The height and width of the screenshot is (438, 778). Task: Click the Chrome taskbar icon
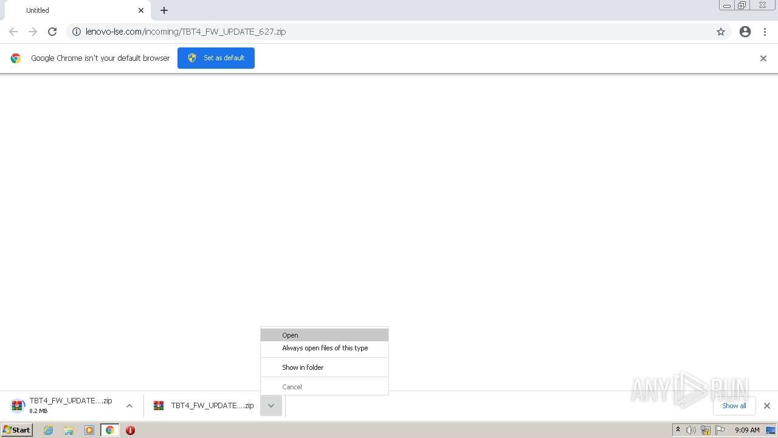click(x=110, y=430)
